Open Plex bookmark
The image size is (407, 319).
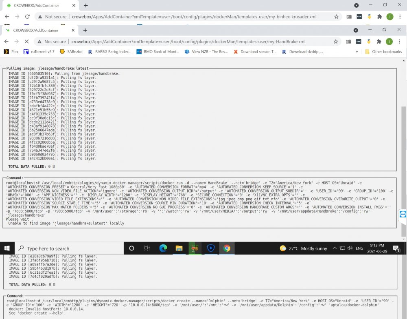11,51
